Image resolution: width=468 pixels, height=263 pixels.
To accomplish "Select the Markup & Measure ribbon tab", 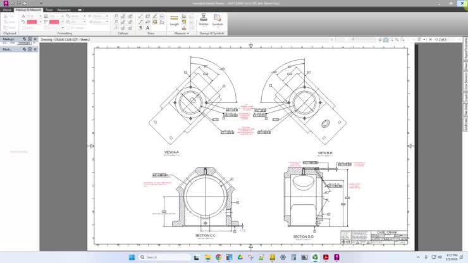I will click(28, 10).
